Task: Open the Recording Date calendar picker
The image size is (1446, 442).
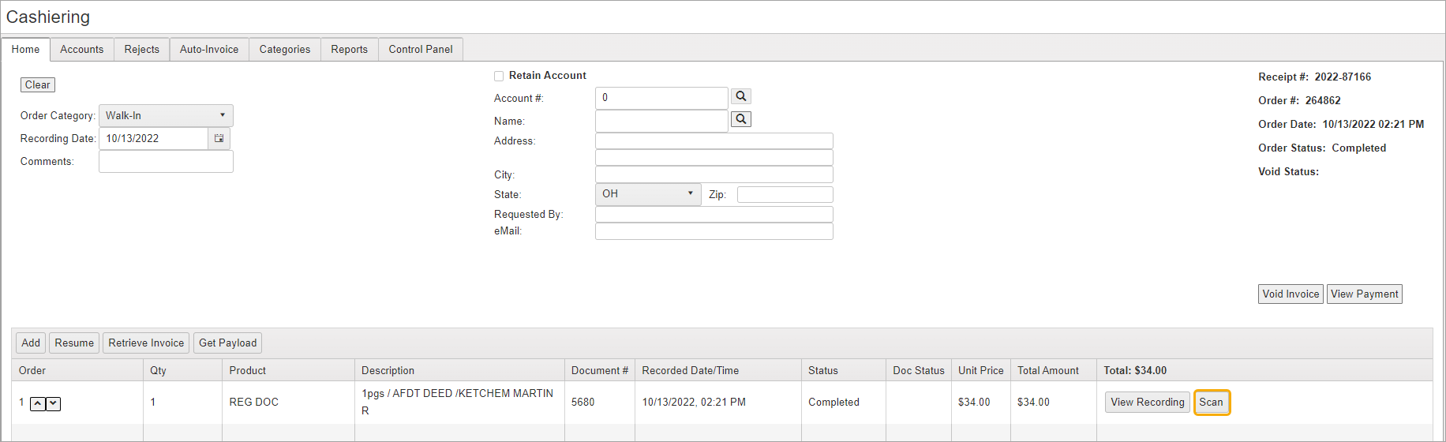Action: [219, 139]
